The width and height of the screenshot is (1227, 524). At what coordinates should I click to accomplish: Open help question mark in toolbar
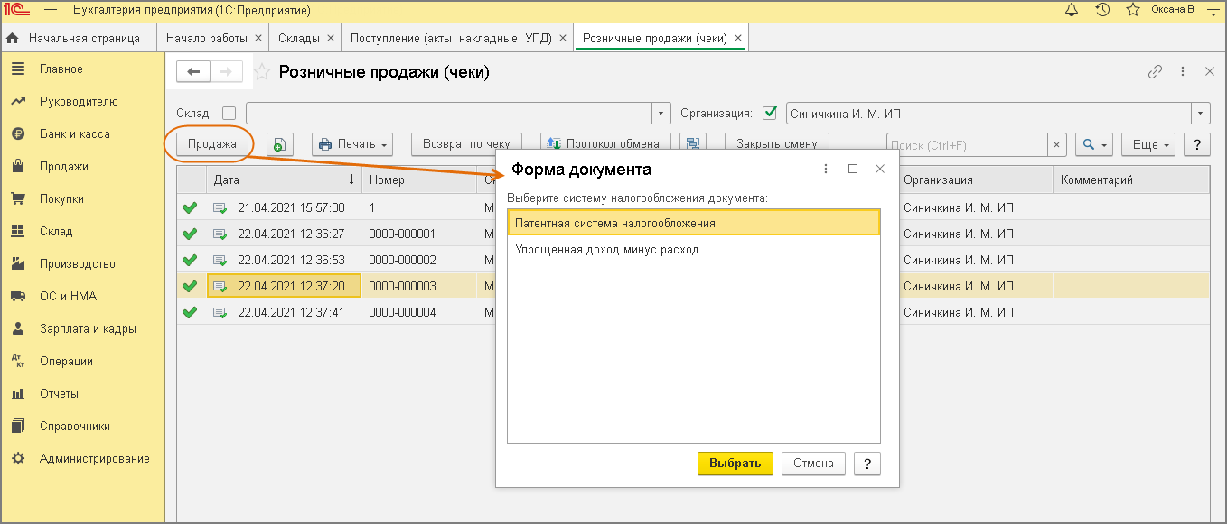1196,144
